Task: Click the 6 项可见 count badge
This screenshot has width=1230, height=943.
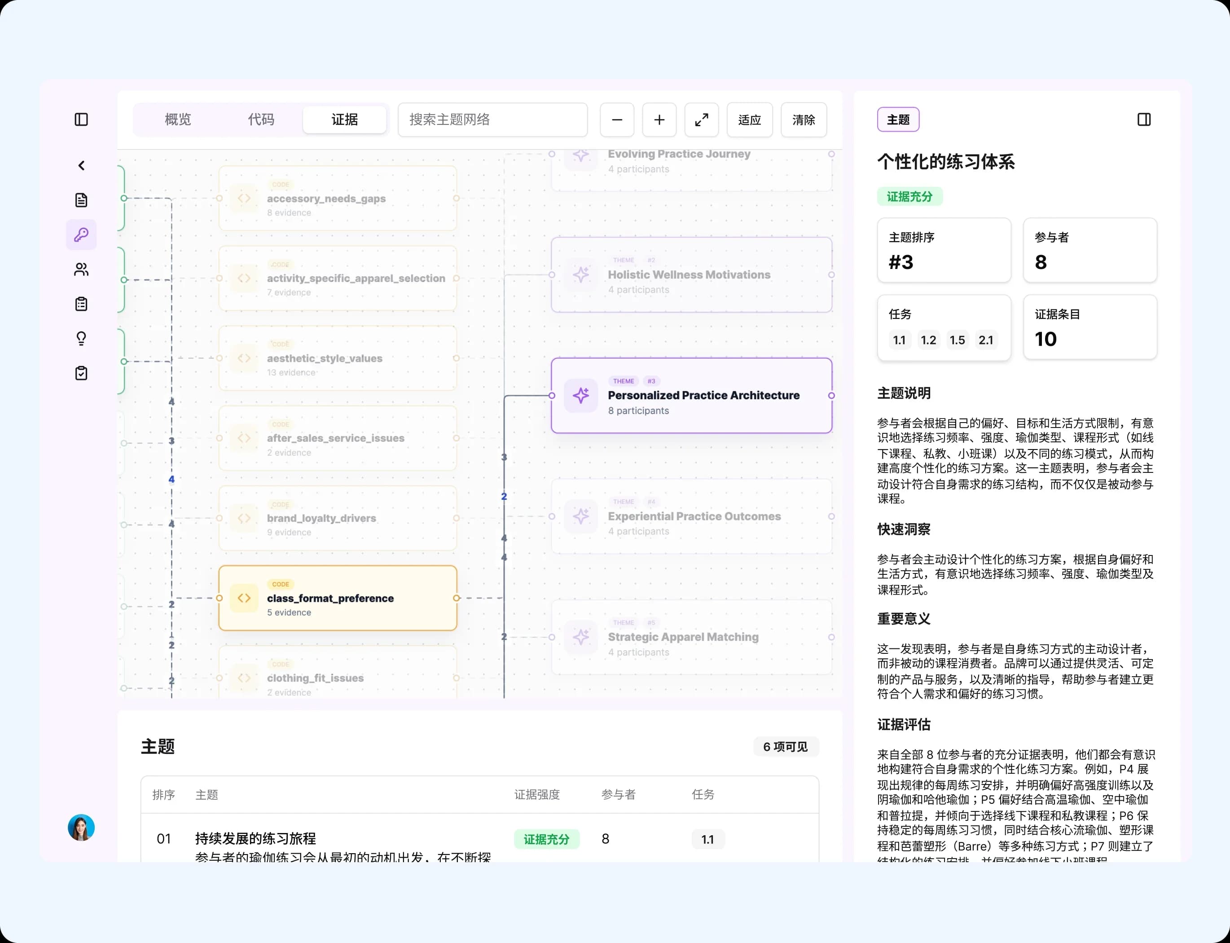Action: [x=786, y=746]
